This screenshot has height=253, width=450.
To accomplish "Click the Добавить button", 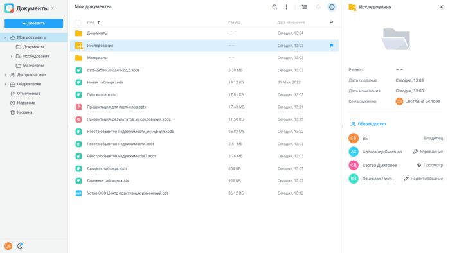I will coord(34,24).
